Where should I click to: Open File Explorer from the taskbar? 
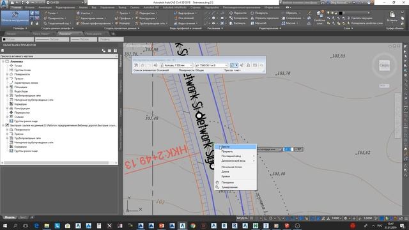(47, 226)
